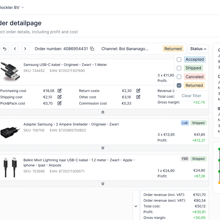
Task: Click order Total cost €50,12
Action: (x=200, y=206)
